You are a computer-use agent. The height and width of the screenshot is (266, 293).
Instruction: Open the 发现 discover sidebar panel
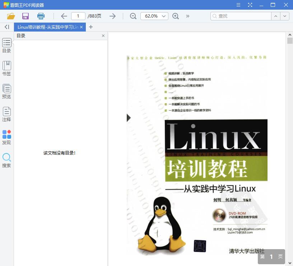(7, 137)
